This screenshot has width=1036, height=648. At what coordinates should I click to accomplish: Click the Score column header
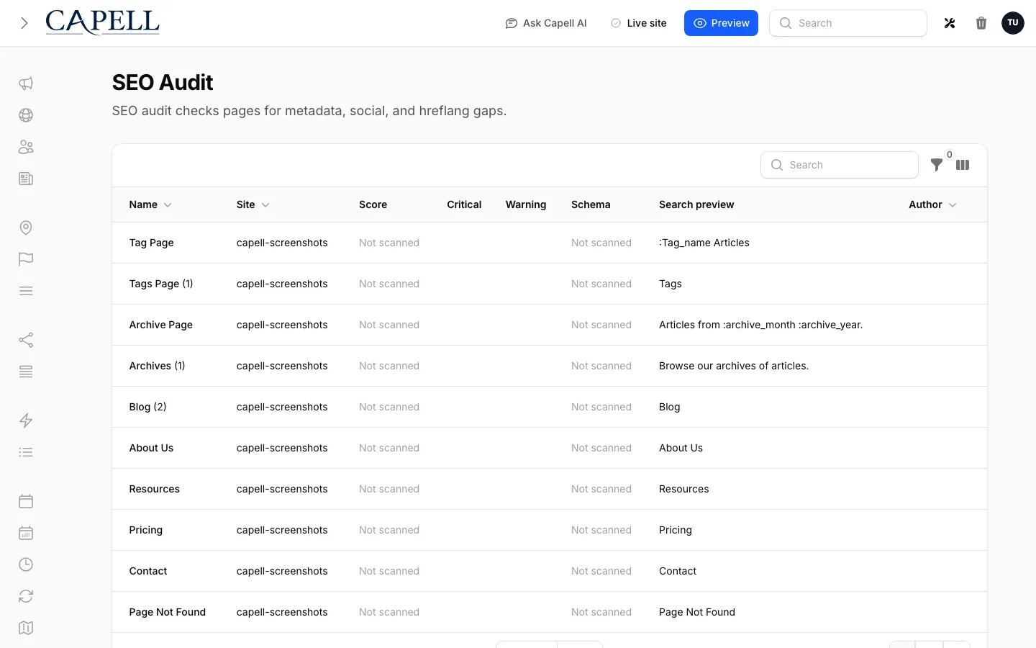tap(373, 204)
